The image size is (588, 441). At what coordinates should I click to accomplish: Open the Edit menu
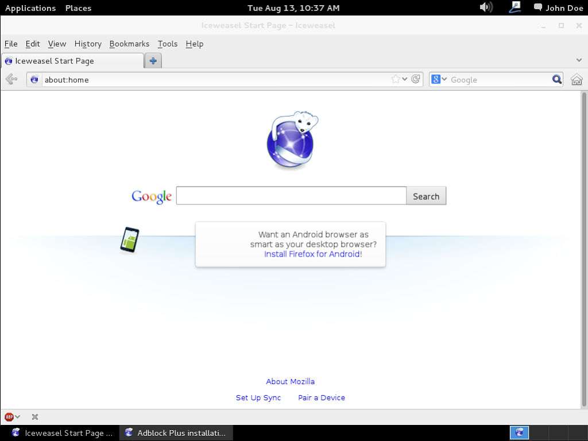coord(33,44)
